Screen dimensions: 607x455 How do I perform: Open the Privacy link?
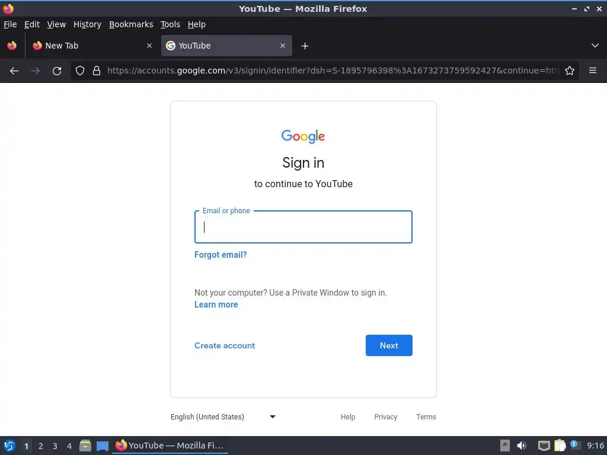(385, 416)
